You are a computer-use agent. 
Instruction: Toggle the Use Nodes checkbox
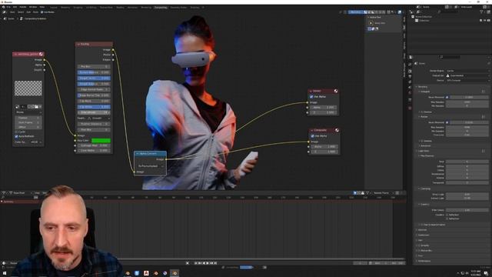pos(42,12)
